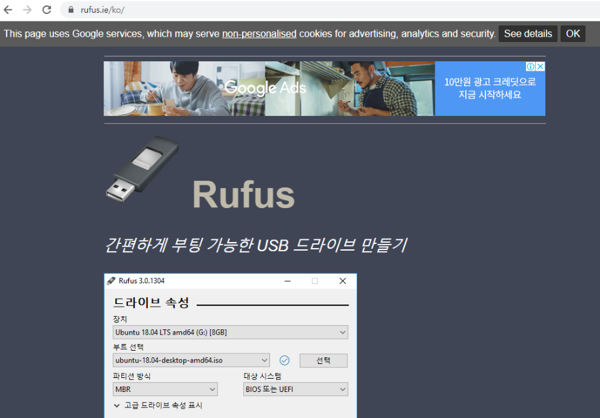The width and height of the screenshot is (600, 418).
Task: Click the 간편하게 부팅 가능한 USB 드라이브 만들기 tagline
Action: pyautogui.click(x=255, y=245)
